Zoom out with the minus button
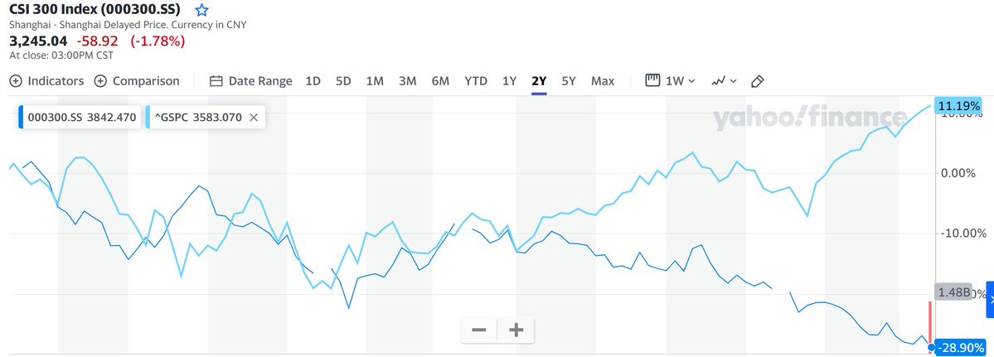The width and height of the screenshot is (994, 357). [479, 330]
